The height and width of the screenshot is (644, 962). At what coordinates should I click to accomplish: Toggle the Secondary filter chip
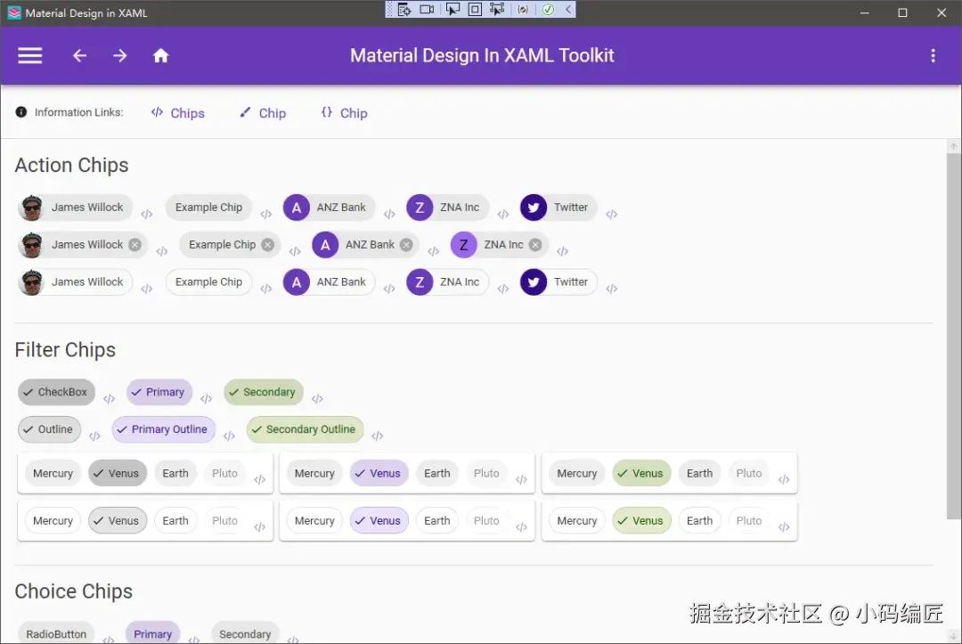pyautogui.click(x=264, y=393)
